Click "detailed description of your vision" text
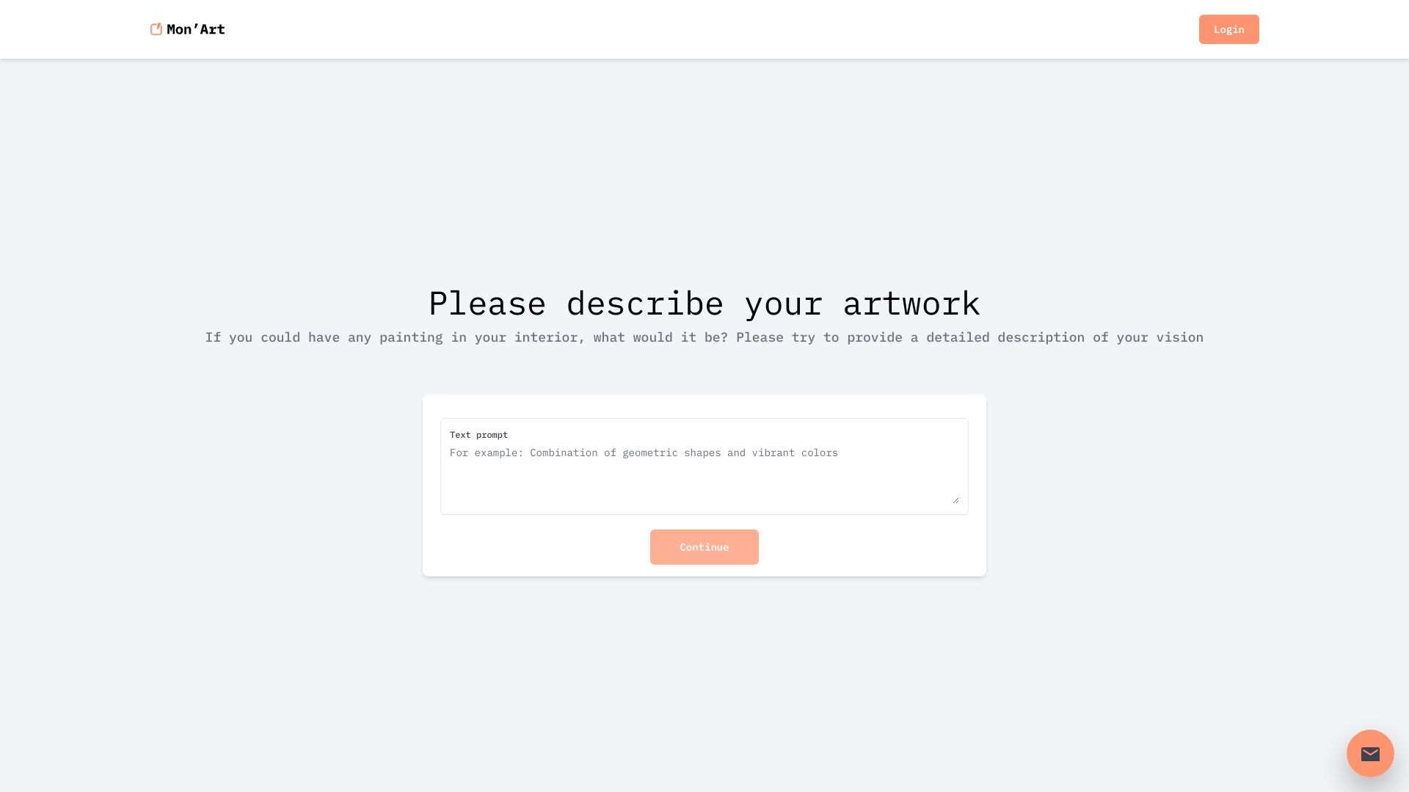Screen dimensions: 1409x792 [1065, 337]
